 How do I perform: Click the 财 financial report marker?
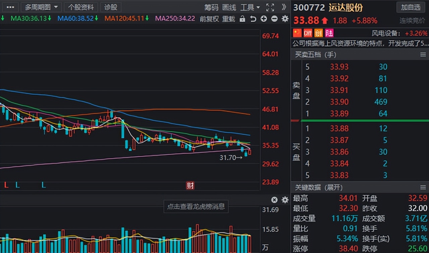point(190,185)
